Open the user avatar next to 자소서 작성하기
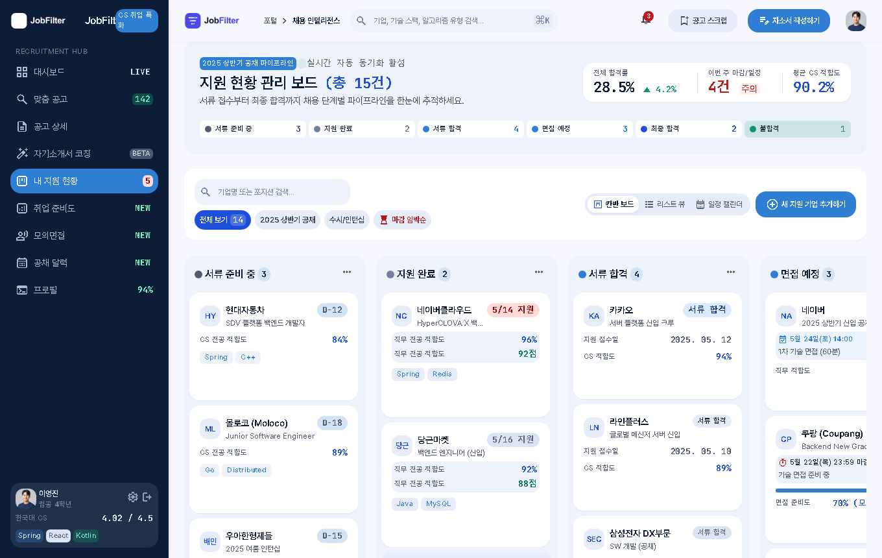Screen dimensions: 882x558 (x=856, y=21)
